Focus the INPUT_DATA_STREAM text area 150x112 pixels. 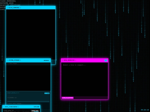pos(28,104)
